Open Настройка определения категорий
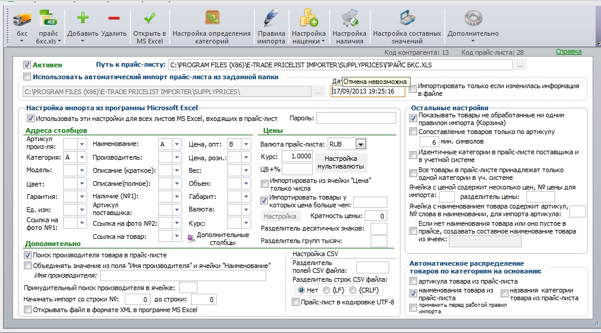Image resolution: width=601 pixels, height=333 pixels. coord(212,18)
